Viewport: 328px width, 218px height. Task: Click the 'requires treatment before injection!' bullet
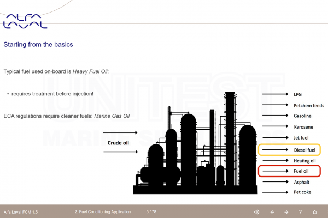52,94
